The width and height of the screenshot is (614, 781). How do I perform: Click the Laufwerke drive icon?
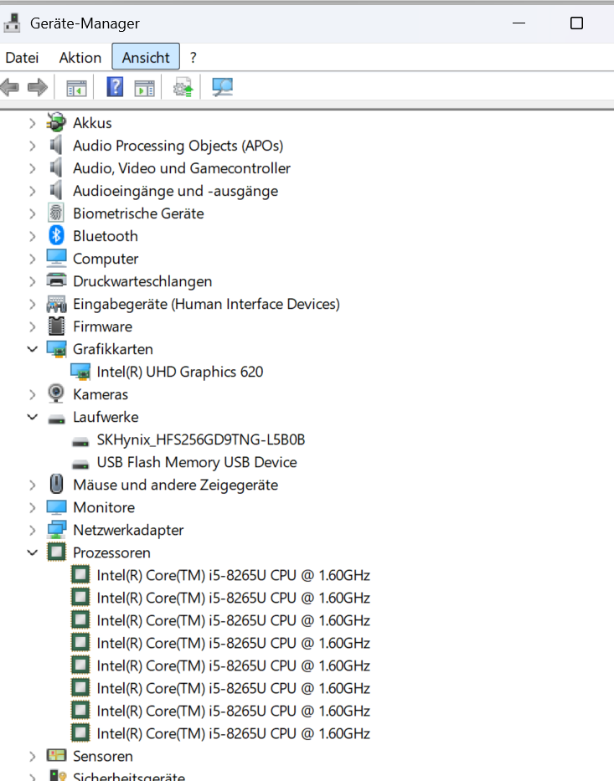point(56,419)
